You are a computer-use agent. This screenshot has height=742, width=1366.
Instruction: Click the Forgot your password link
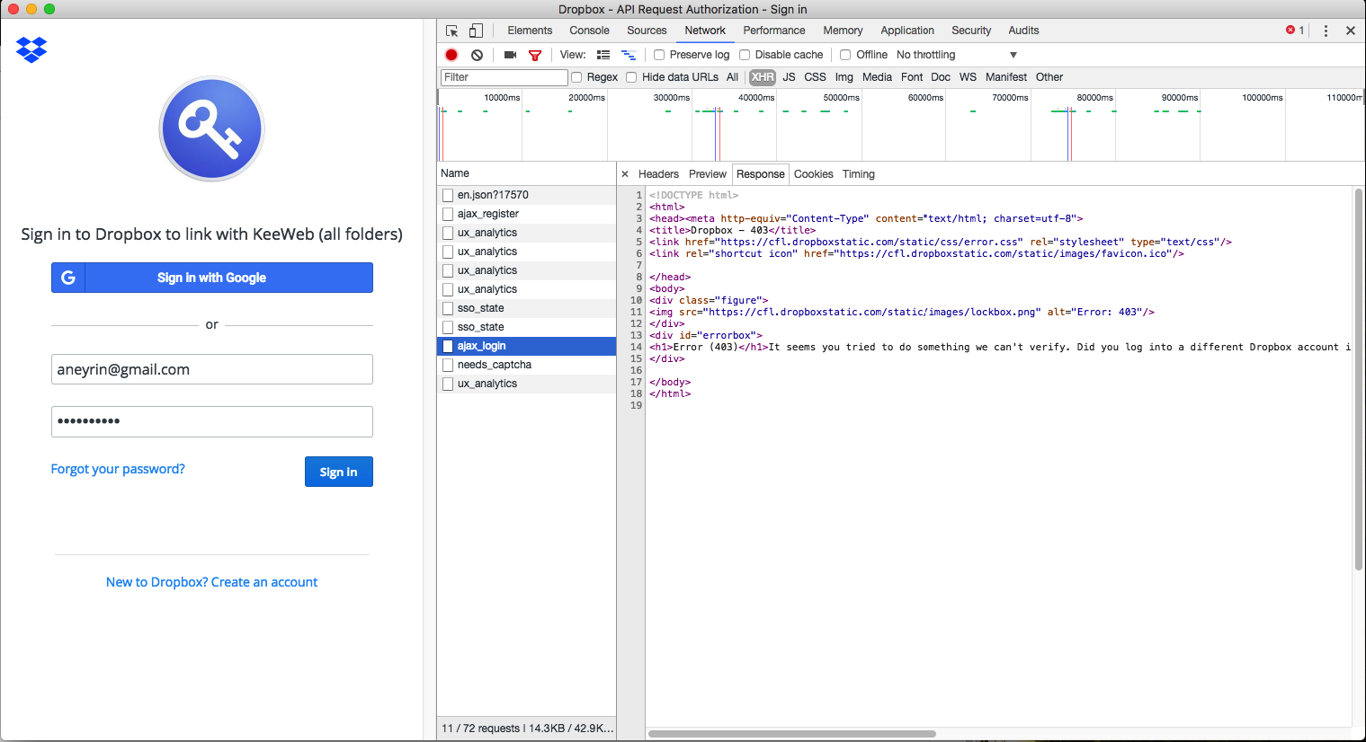coord(117,468)
